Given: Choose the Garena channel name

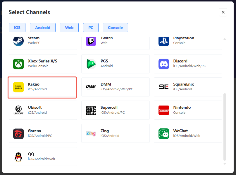Looking at the screenshot, I should pos(35,131).
